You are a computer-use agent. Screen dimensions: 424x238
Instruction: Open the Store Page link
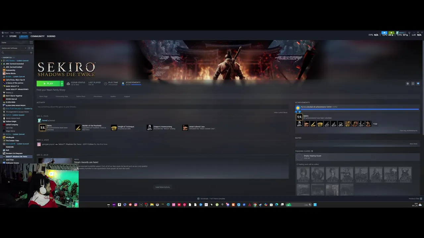(x=43, y=97)
